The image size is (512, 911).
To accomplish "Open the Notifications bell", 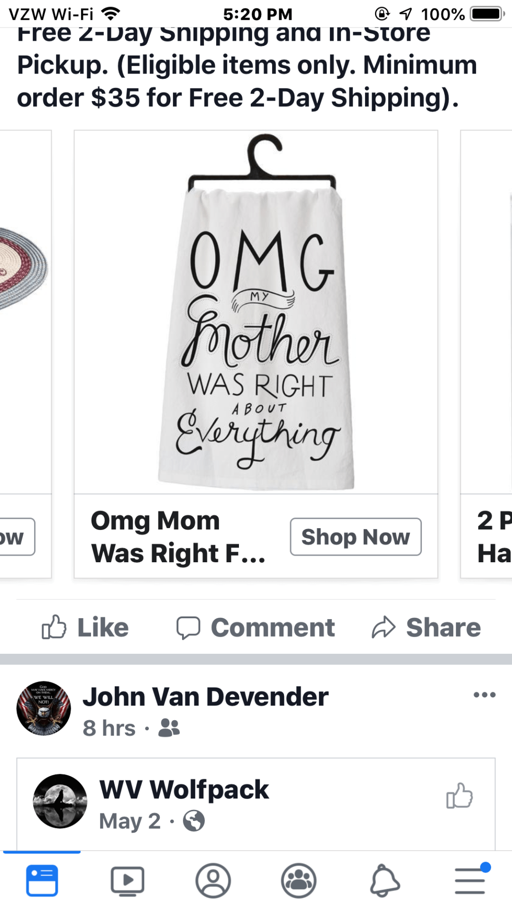I will (x=384, y=881).
